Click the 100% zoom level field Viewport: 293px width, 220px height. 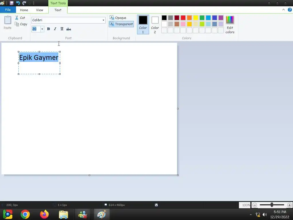point(245,205)
